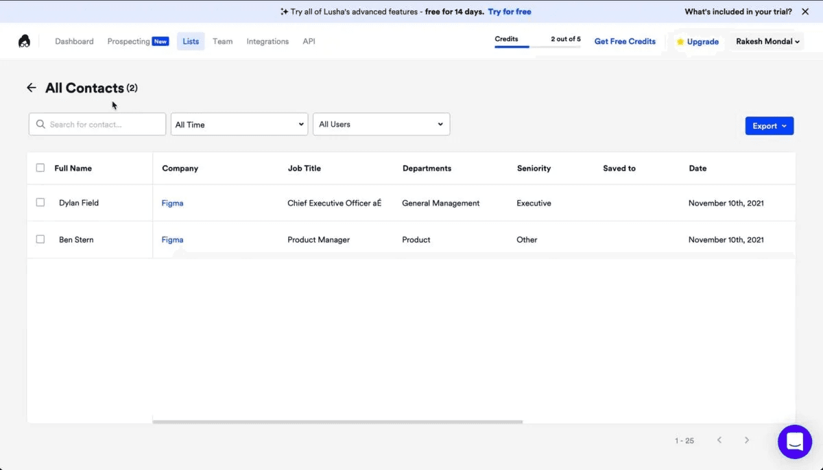Open the All Users dropdown
Image resolution: width=823 pixels, height=470 pixels.
[x=381, y=124]
